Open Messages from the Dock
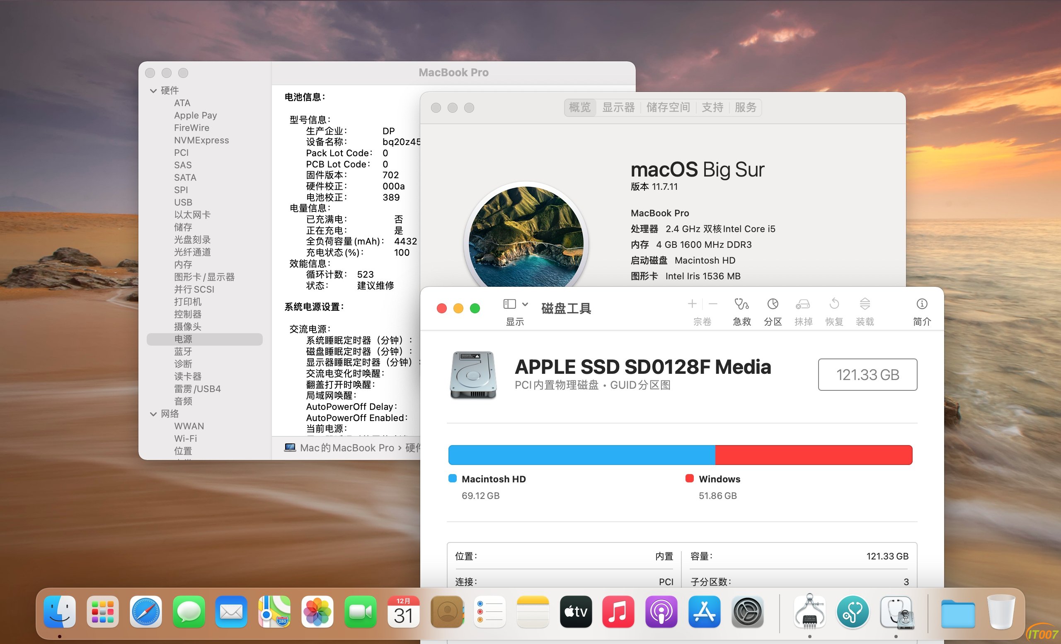Image resolution: width=1061 pixels, height=644 pixels. 189,612
